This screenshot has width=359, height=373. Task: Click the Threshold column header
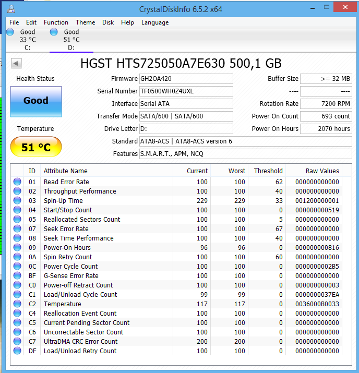pos(267,171)
